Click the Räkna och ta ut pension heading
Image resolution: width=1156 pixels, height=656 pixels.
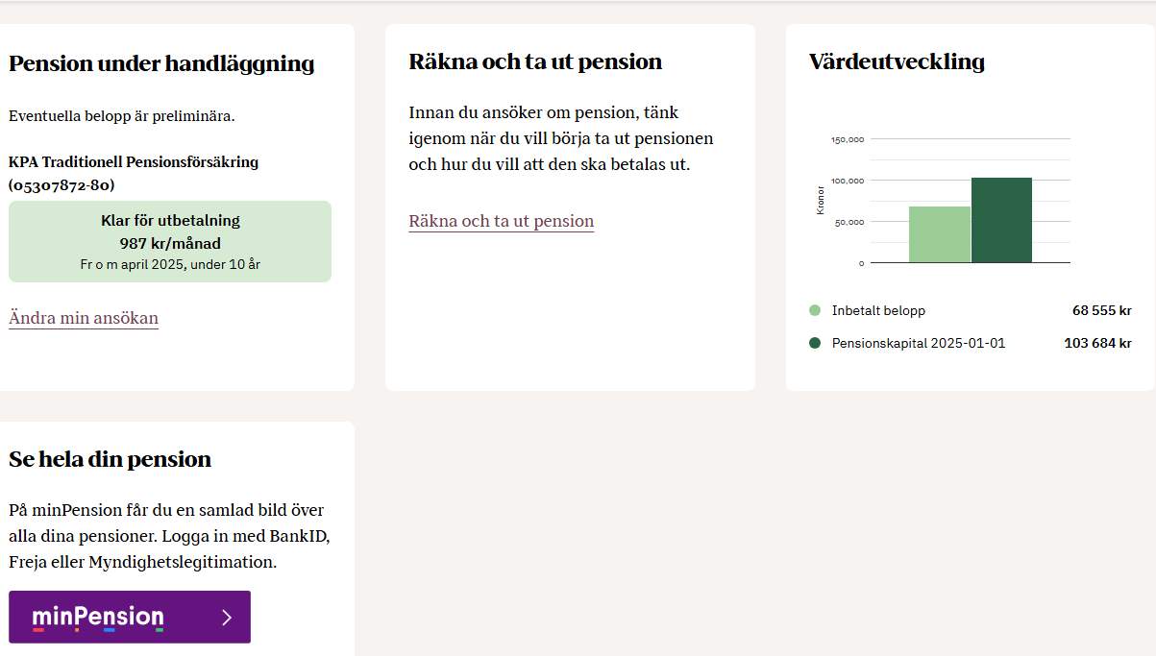tap(535, 61)
